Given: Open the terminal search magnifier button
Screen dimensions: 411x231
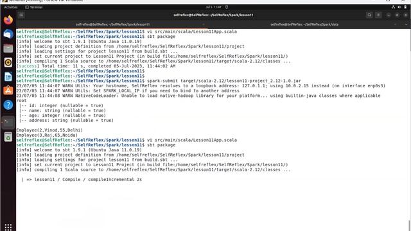Looking at the screenshot, I should pyautogui.click(x=369, y=15).
